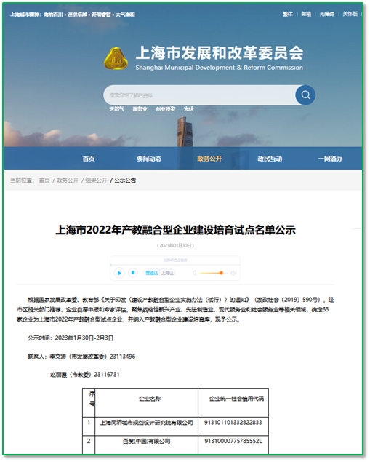The width and height of the screenshot is (370, 462).
Task: Open the 要闻动态 navigation tab
Action: coord(149,159)
